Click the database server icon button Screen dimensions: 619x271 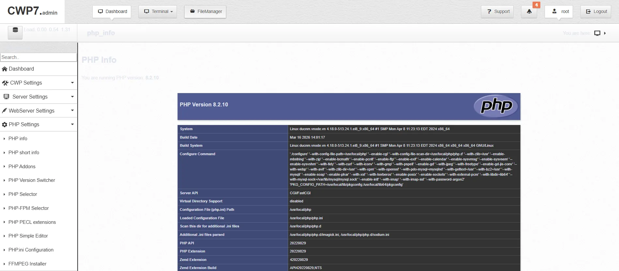click(x=15, y=33)
